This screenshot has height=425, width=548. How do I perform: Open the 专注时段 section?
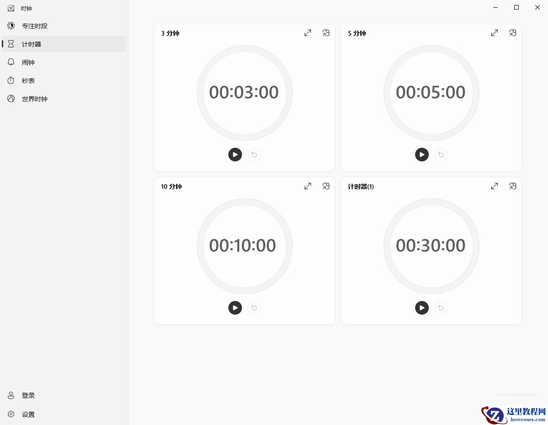click(x=64, y=26)
